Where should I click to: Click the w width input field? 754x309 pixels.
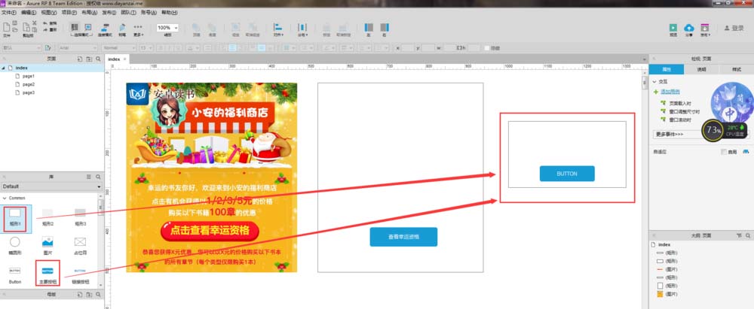click(x=449, y=48)
